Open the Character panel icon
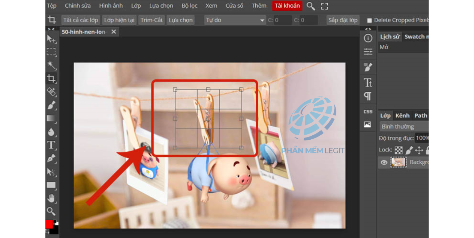 click(368, 83)
